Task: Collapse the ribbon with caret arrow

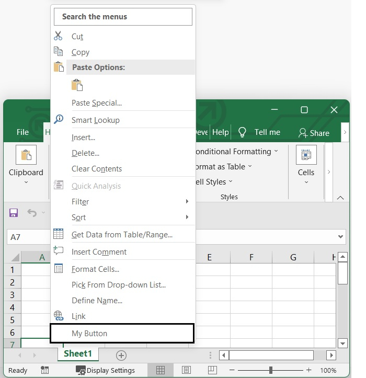Action: (340, 198)
